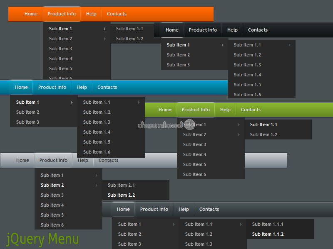Expand Sub Item 1 arrow under dark gray bottom menu
Screen dimensions: 333x249
tap(174, 224)
